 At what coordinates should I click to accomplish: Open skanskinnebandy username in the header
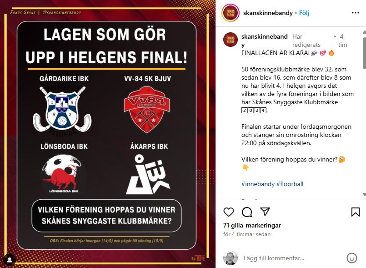[268, 13]
